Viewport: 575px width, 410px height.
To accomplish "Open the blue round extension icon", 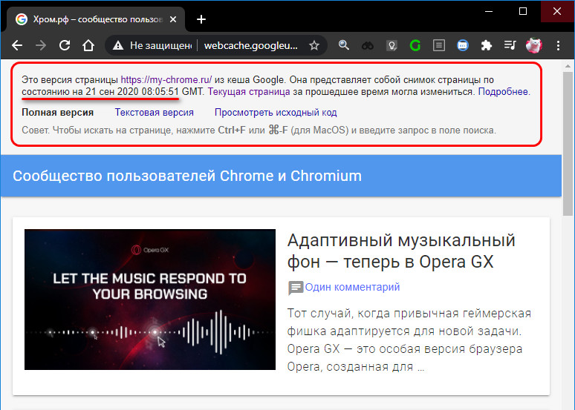I will 463,45.
